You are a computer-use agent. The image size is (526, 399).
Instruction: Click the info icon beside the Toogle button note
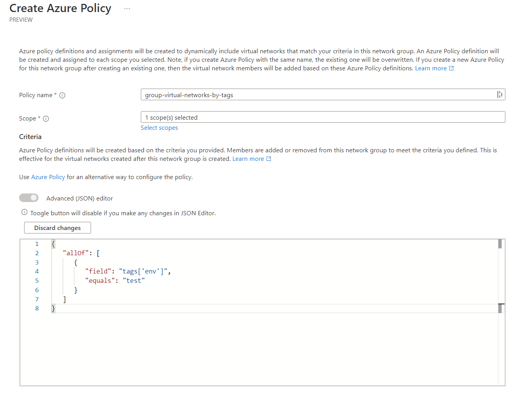(x=25, y=212)
